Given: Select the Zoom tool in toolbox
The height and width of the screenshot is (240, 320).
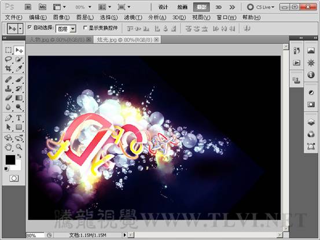Looking at the screenshot, I should [19, 147].
